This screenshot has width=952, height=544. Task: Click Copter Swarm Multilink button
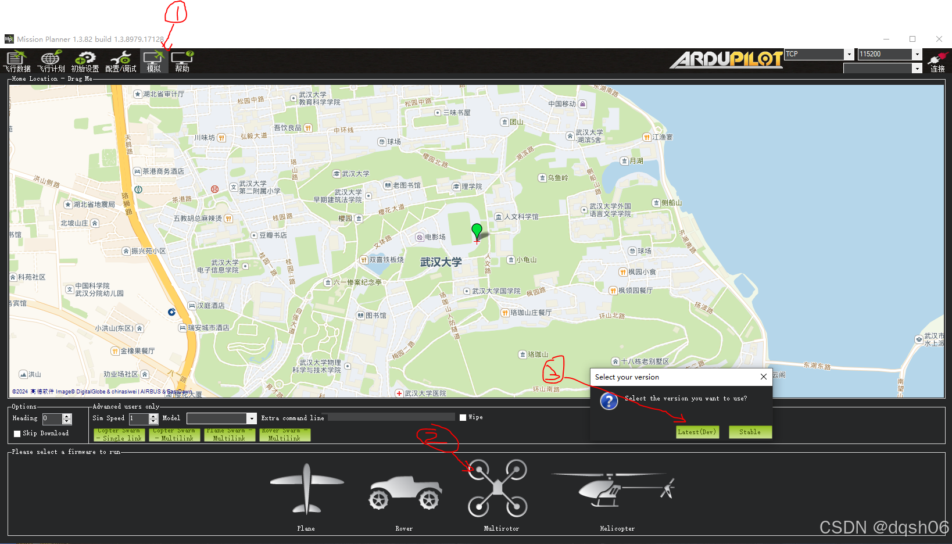tap(174, 435)
